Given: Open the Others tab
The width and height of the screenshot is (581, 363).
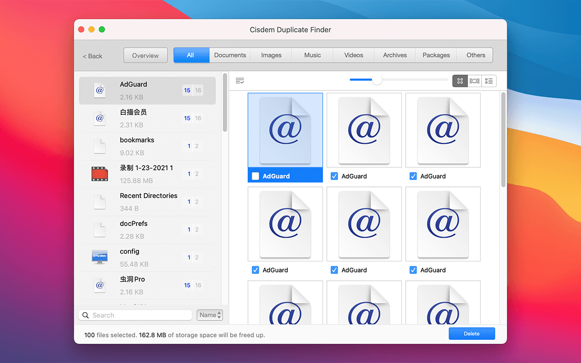Looking at the screenshot, I should (x=475, y=55).
